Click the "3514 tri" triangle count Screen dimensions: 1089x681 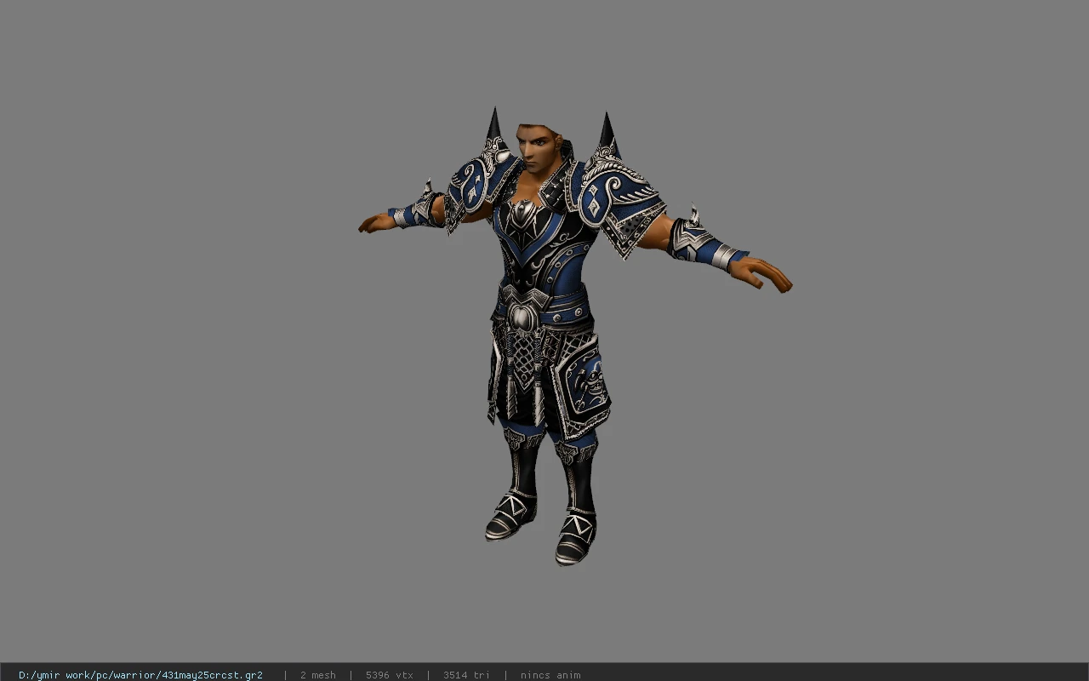[467, 675]
